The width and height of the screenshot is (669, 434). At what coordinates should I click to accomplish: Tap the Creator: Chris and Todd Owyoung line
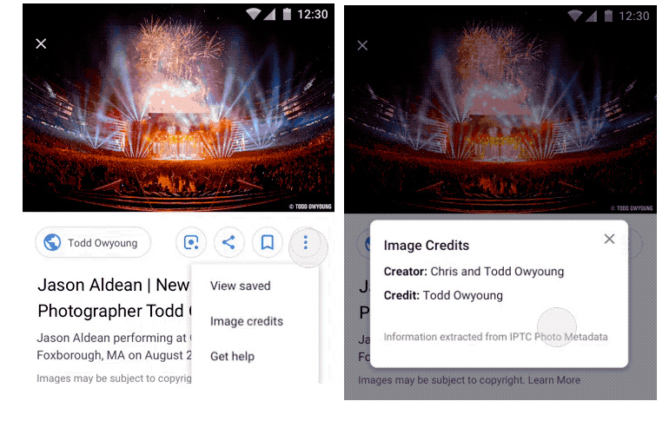coord(474,272)
